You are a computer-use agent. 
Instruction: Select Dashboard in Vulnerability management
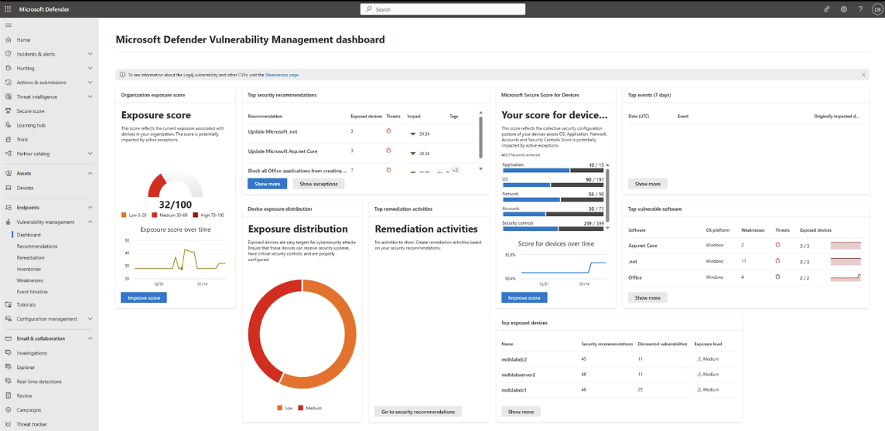tap(29, 235)
